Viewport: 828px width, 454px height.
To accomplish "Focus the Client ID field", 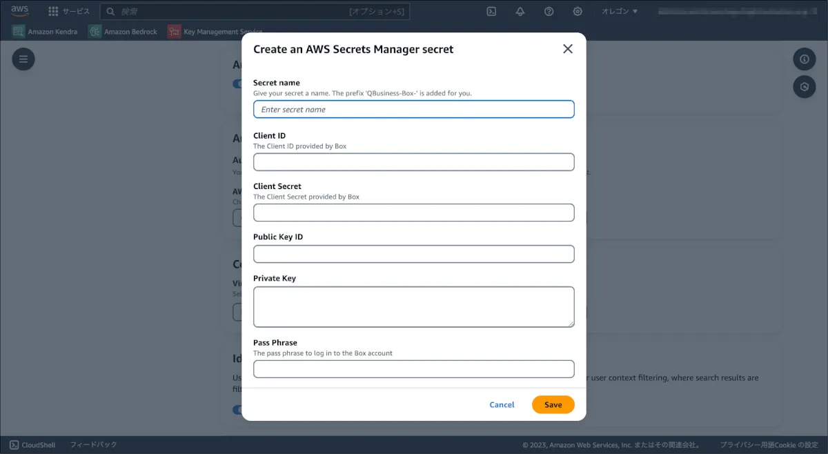I will (x=414, y=162).
